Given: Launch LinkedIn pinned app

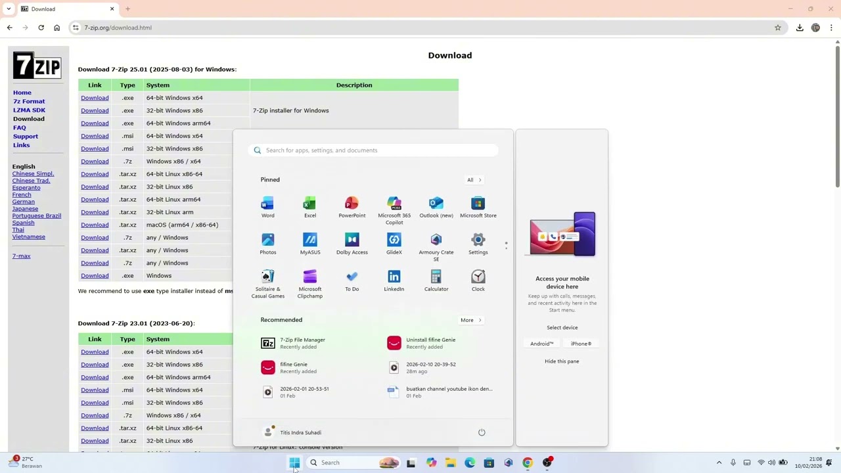Looking at the screenshot, I should [x=394, y=281].
